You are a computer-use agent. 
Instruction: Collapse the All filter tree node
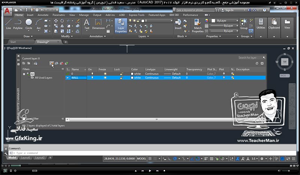pos(24,74)
